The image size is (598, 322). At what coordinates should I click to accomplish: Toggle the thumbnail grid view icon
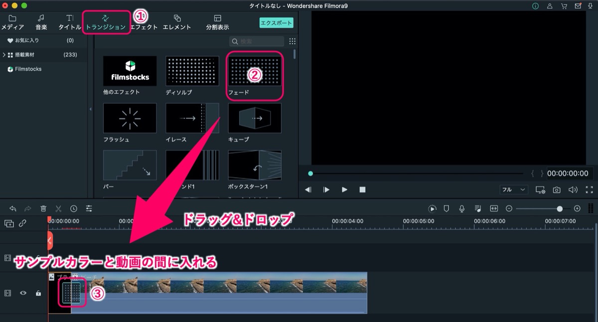click(x=293, y=41)
